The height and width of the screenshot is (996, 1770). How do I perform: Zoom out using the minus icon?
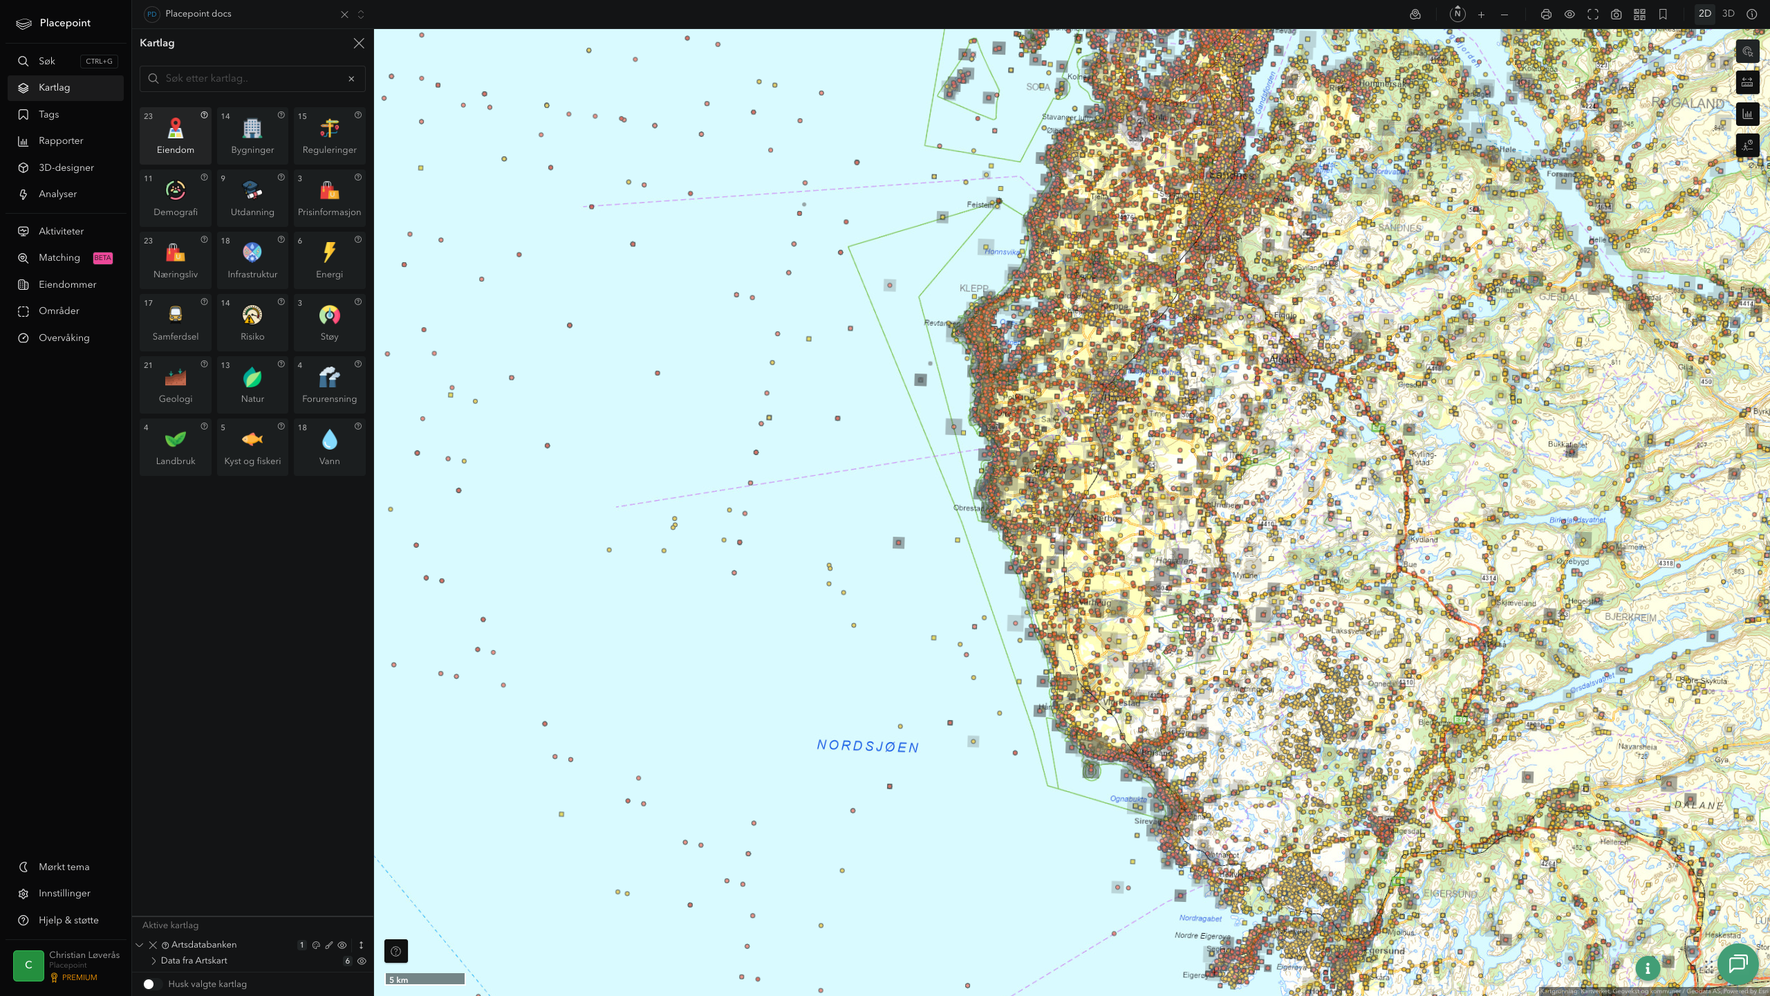click(x=1504, y=14)
